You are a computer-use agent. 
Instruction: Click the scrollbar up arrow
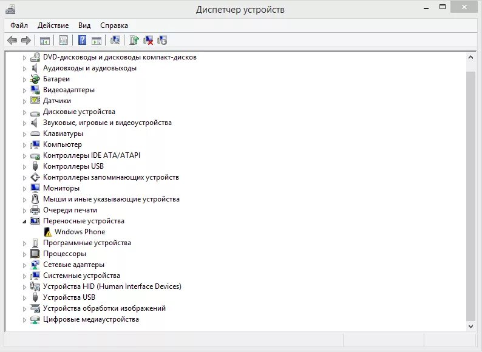point(470,57)
